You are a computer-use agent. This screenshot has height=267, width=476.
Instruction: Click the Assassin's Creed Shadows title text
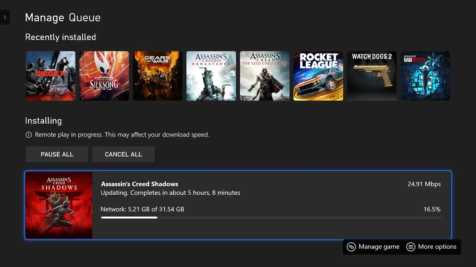click(x=139, y=184)
